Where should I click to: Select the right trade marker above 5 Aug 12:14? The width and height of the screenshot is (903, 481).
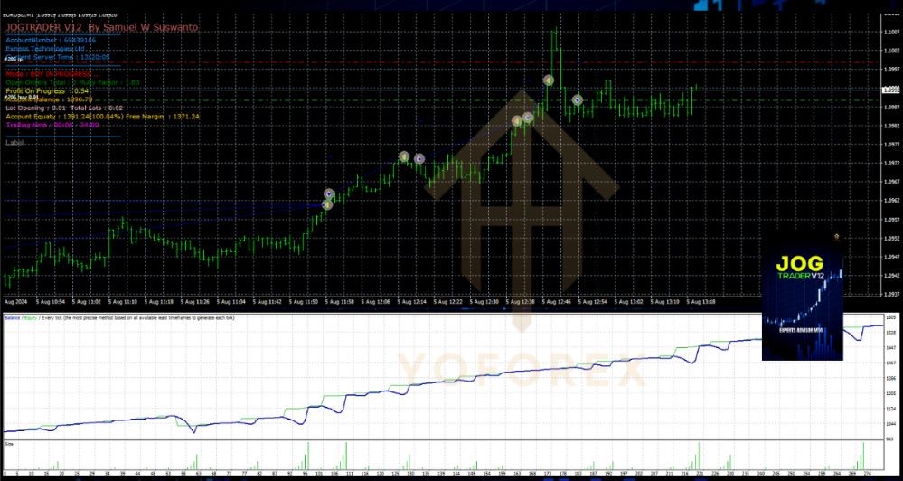point(419,159)
